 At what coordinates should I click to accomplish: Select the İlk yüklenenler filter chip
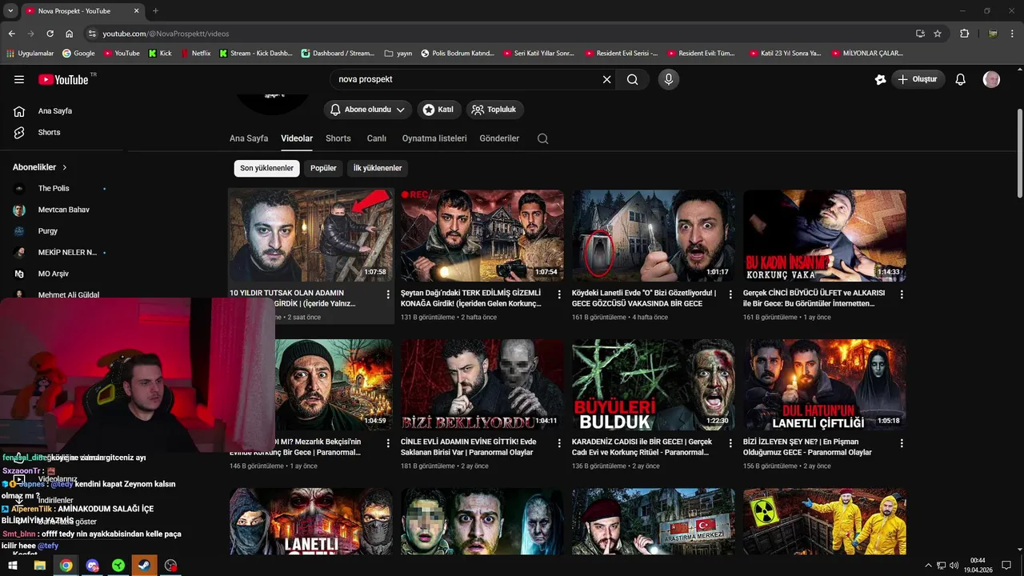point(378,168)
